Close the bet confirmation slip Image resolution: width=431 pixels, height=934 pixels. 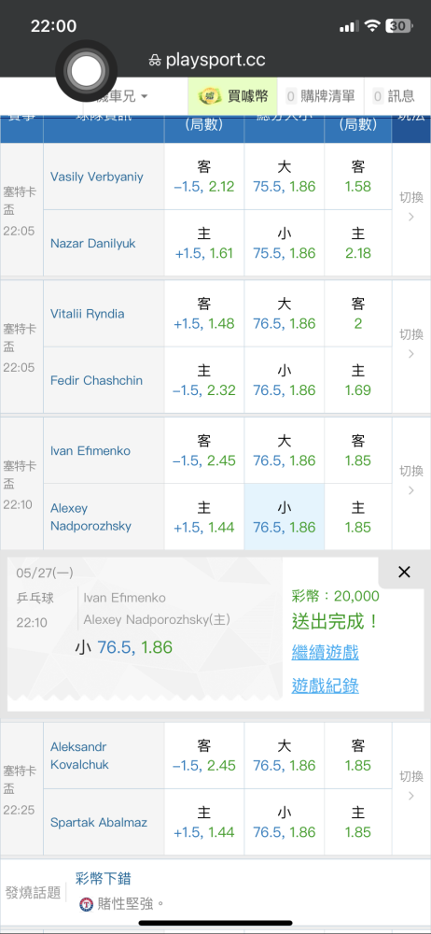tap(404, 573)
